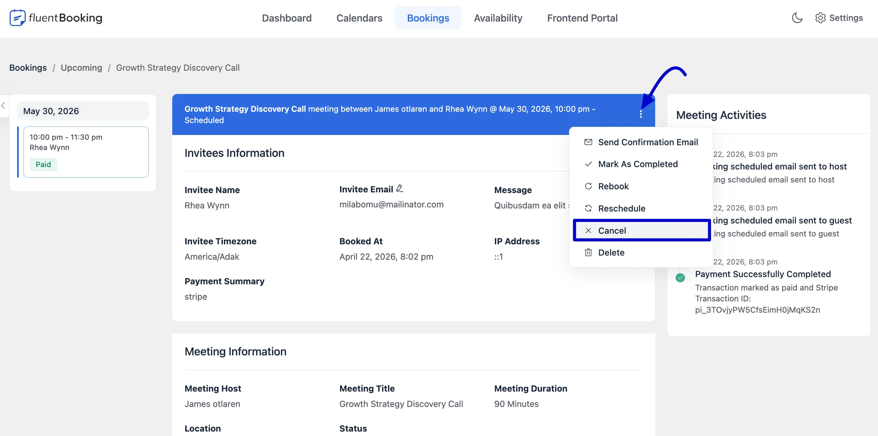The image size is (878, 436).
Task: Select the 10:00 pm - 11:30 pm booking card
Action: [86, 152]
